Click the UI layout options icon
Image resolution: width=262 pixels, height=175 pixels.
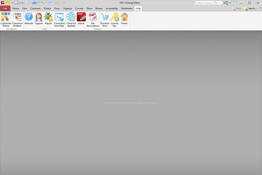pyautogui.click(x=226, y=3)
